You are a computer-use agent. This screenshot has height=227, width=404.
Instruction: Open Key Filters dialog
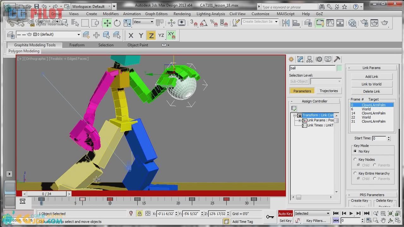[316, 221]
